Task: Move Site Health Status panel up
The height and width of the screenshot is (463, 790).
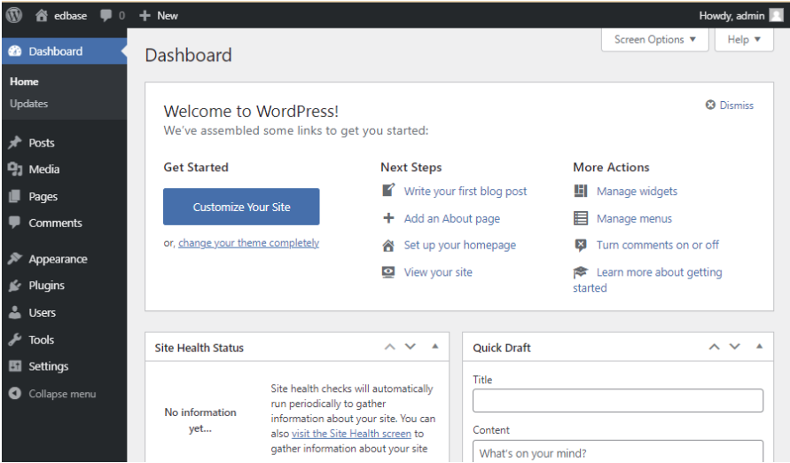Action: (x=390, y=347)
